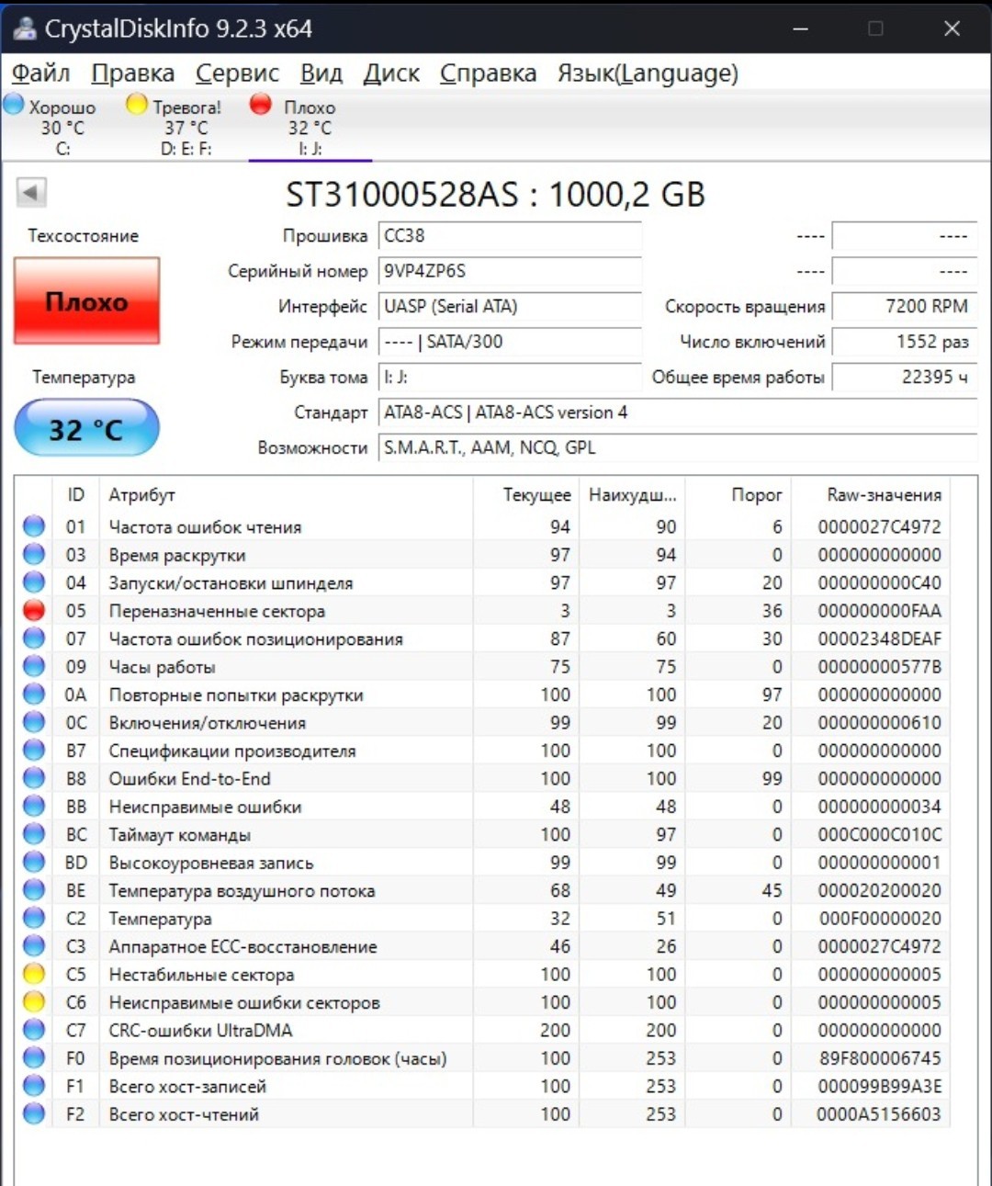
Task: Click the blue status icon for attribute 0C
Action: click(34, 722)
